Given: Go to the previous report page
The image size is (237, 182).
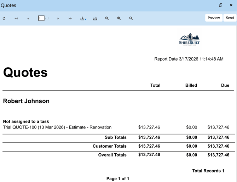Looking at the screenshot, I should tap(28, 18).
